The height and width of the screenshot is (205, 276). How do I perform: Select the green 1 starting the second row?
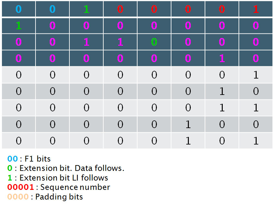tap(18, 26)
